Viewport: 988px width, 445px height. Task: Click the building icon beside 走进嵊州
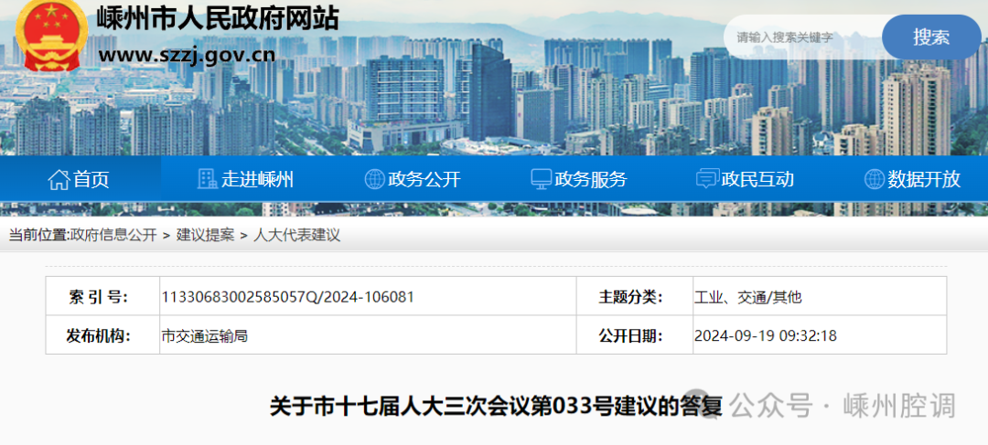[208, 179]
